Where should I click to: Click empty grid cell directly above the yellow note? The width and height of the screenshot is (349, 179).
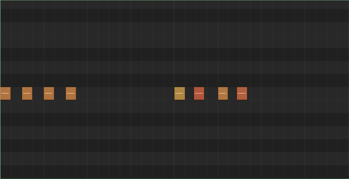(x=180, y=81)
